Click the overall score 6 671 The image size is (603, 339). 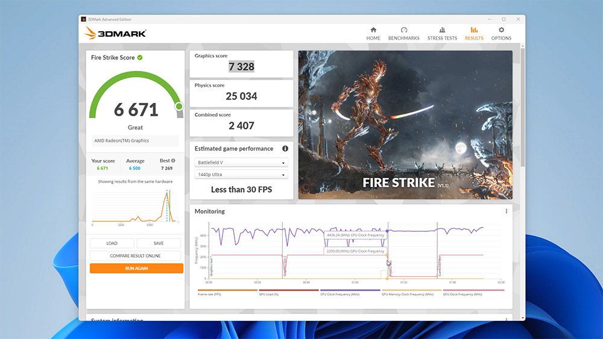pyautogui.click(x=136, y=110)
